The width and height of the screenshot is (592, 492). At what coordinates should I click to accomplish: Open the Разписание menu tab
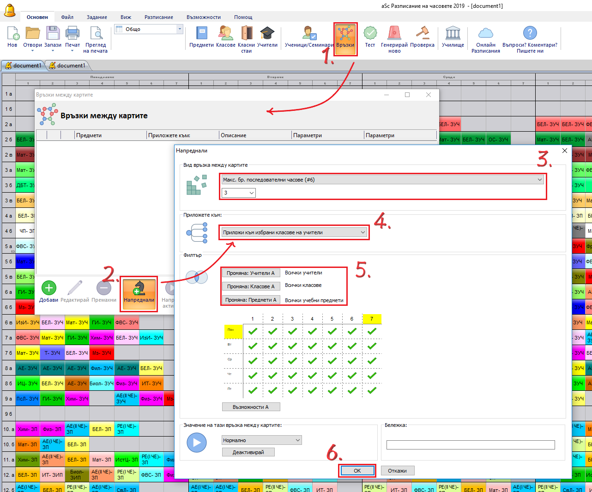tap(159, 17)
